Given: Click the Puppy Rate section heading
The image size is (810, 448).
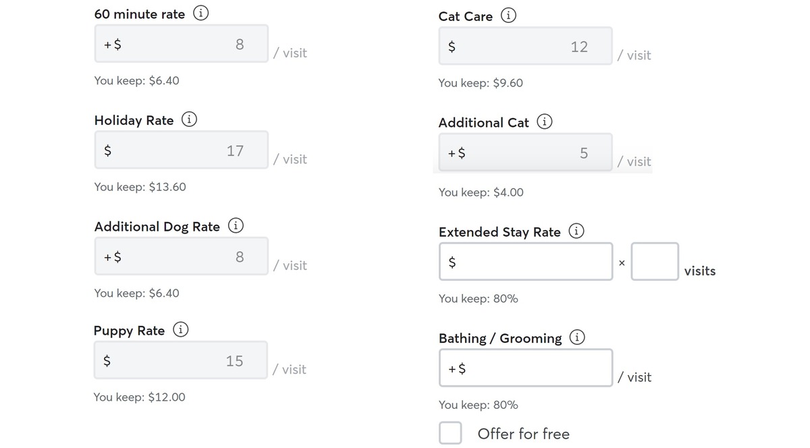Looking at the screenshot, I should coord(129,331).
